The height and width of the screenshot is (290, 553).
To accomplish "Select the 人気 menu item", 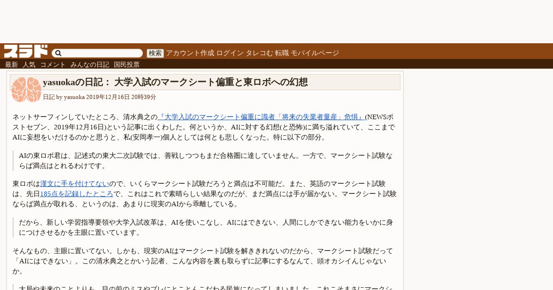I will tap(29, 64).
